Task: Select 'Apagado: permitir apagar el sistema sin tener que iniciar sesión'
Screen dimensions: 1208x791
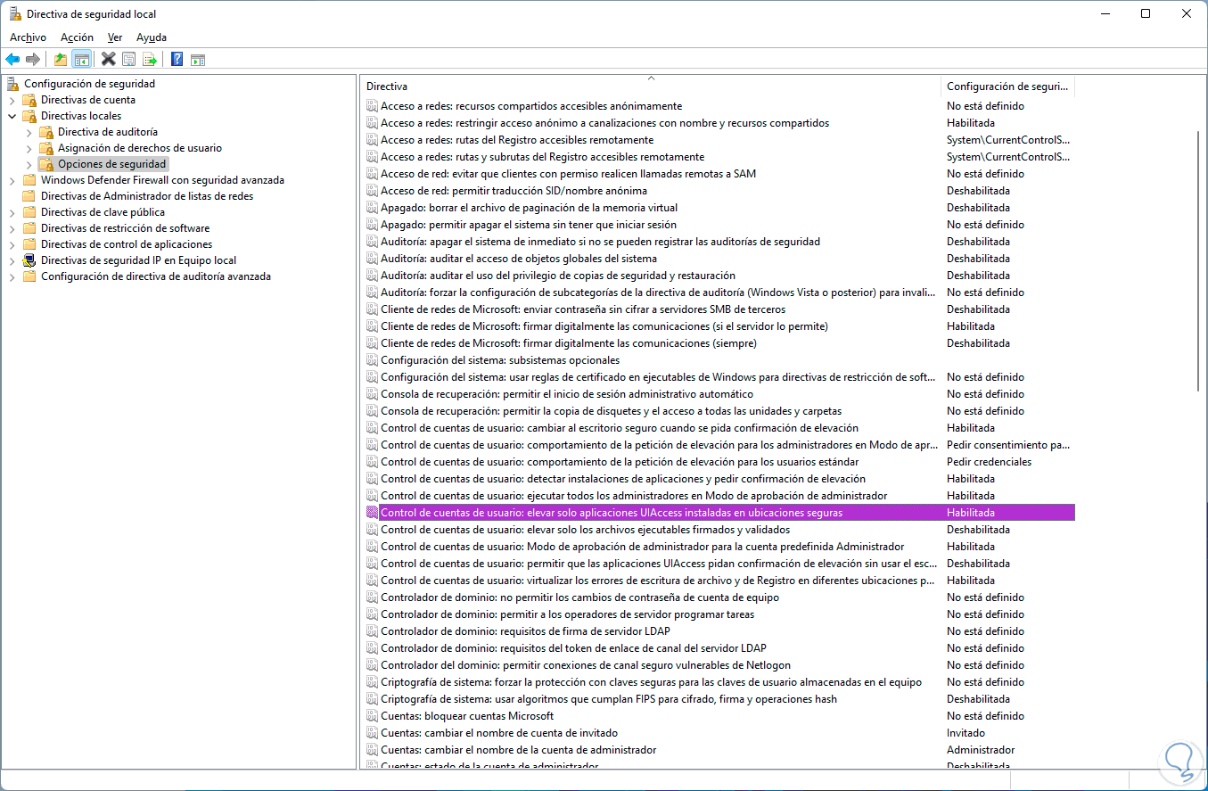Action: click(529, 225)
